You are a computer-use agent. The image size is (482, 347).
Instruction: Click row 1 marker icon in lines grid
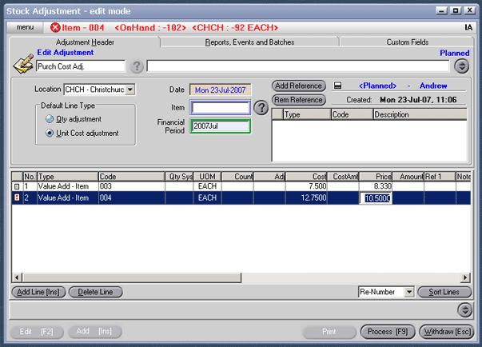pyautogui.click(x=17, y=186)
